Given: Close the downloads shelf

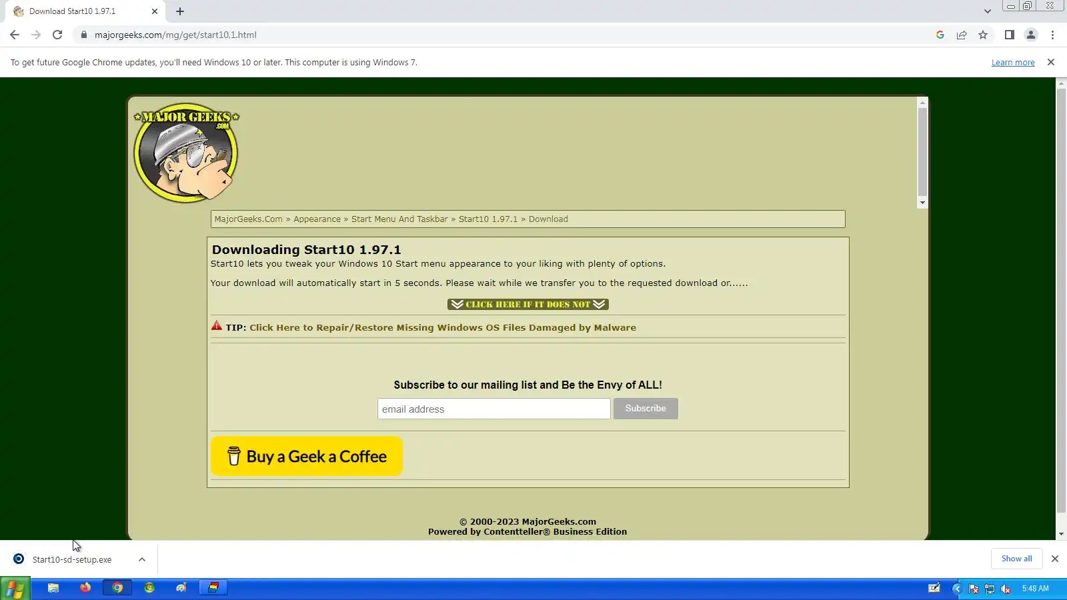Looking at the screenshot, I should [x=1055, y=559].
